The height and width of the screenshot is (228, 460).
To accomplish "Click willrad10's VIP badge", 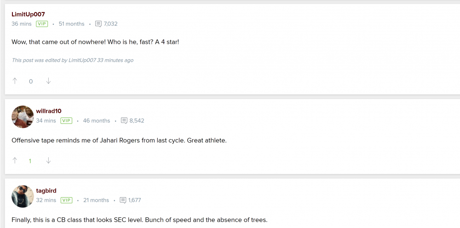I will tap(66, 121).
